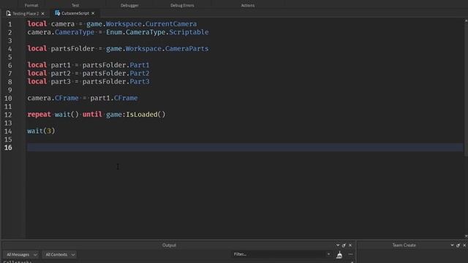Screen dimensions: 468x263
Task: Open the All Contexts dropdown
Action: tap(59, 254)
